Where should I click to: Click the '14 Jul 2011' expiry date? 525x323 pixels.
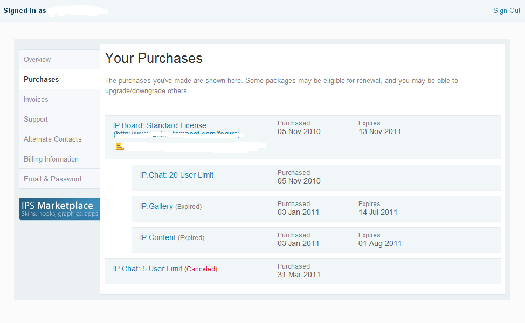click(378, 212)
